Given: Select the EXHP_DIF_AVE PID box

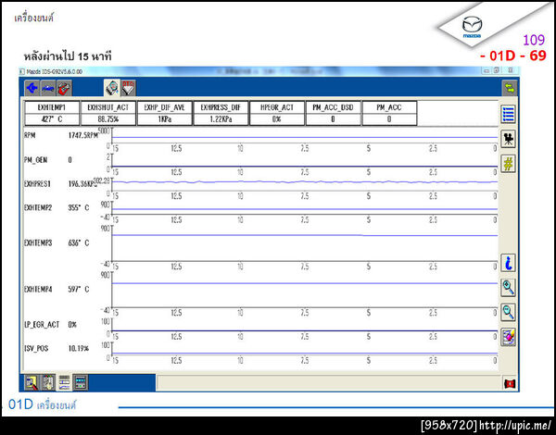Looking at the screenshot, I should 165,113.
